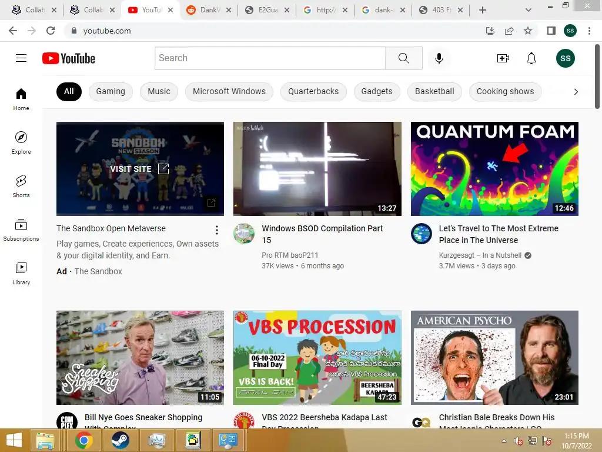Bookmark this page with the star
Viewport: 602px width, 452px height.
click(x=528, y=31)
